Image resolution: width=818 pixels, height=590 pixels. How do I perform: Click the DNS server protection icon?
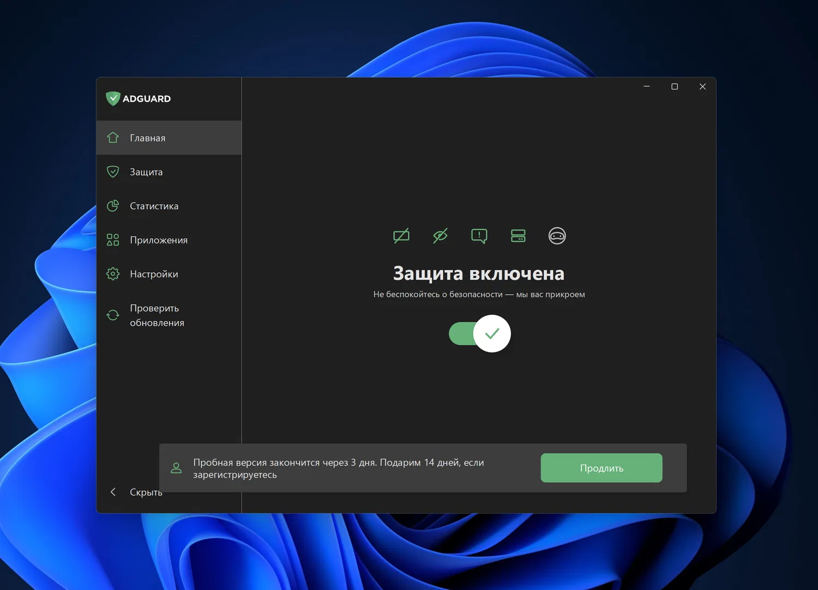coord(518,236)
